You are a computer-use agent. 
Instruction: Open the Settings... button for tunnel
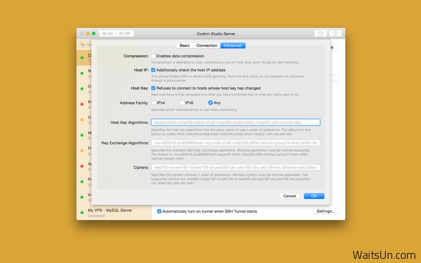pos(326,211)
